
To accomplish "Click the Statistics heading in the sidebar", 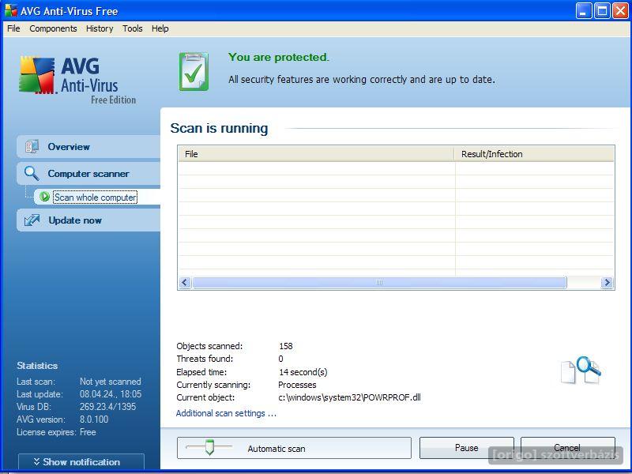I will pyautogui.click(x=37, y=366).
